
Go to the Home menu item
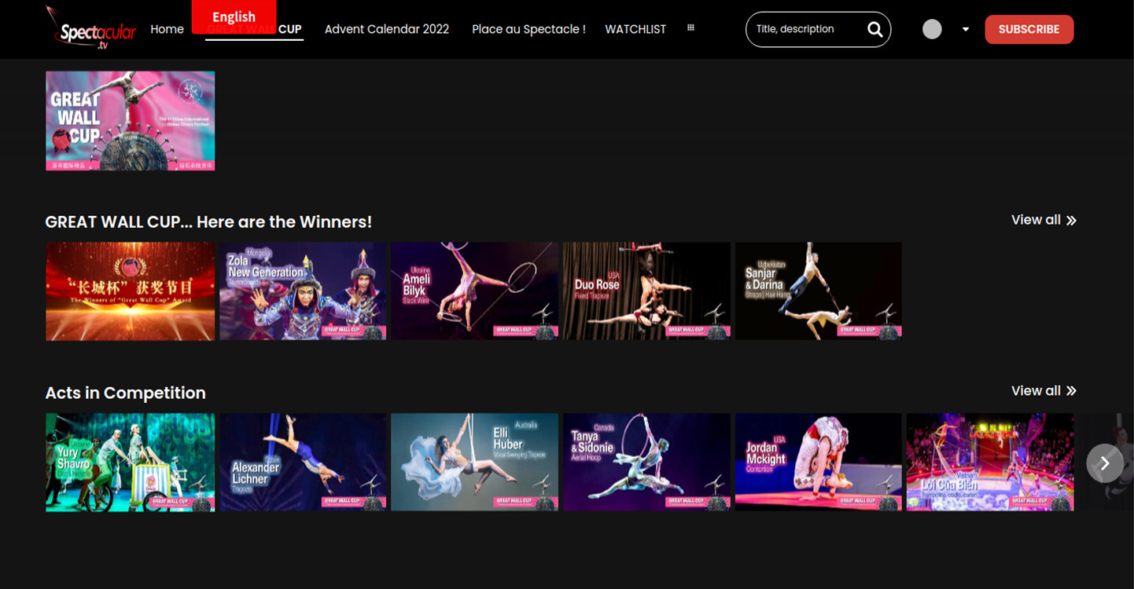pyautogui.click(x=167, y=29)
